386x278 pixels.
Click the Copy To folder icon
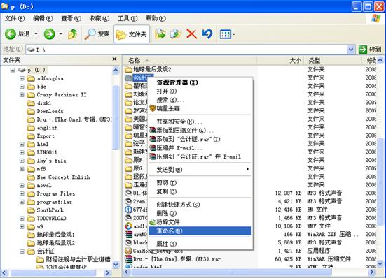(x=176, y=34)
